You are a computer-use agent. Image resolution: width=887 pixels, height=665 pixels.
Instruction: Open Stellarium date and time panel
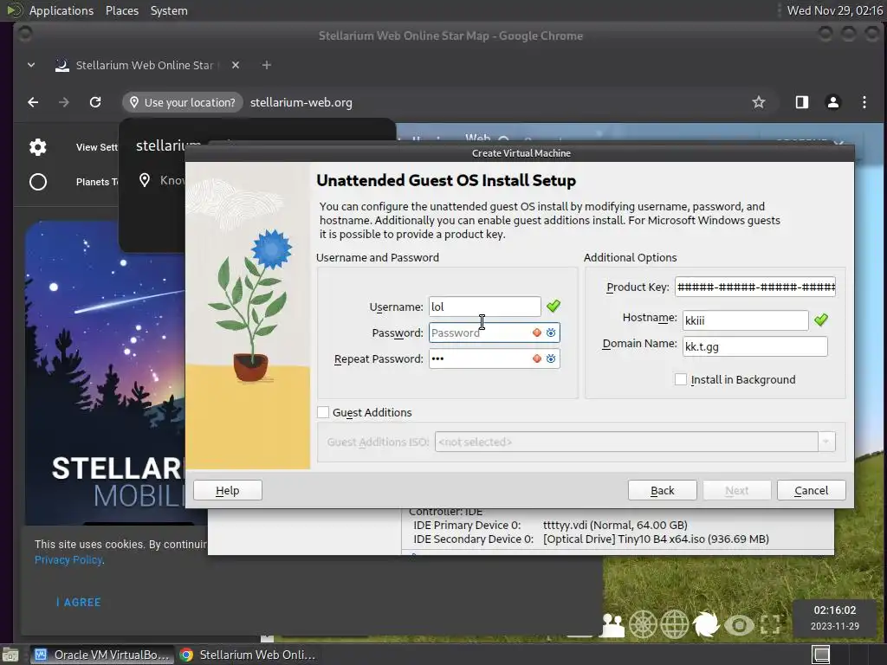click(834, 617)
